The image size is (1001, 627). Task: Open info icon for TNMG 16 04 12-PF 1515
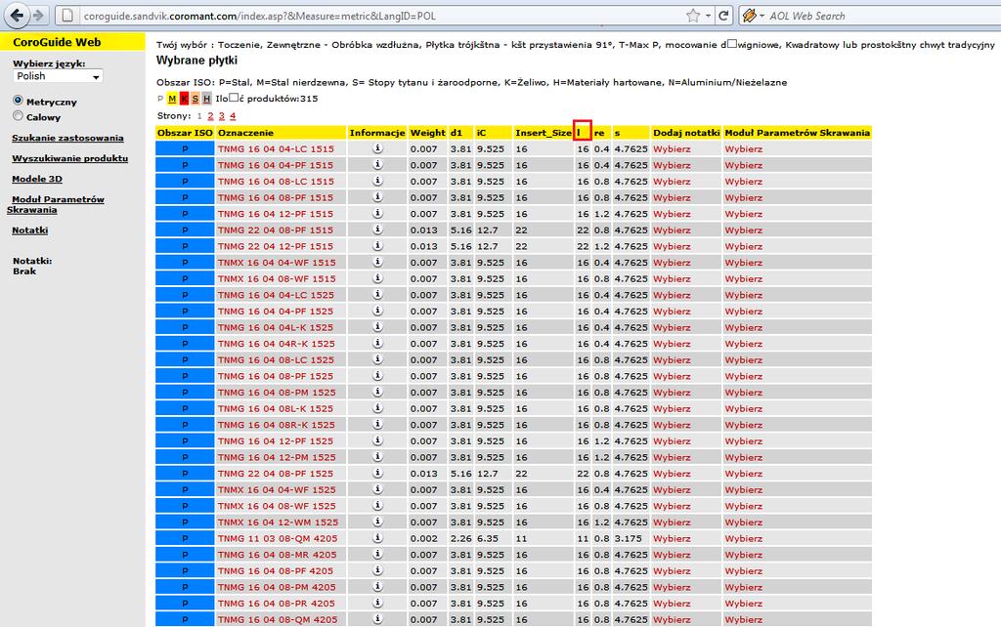377,213
